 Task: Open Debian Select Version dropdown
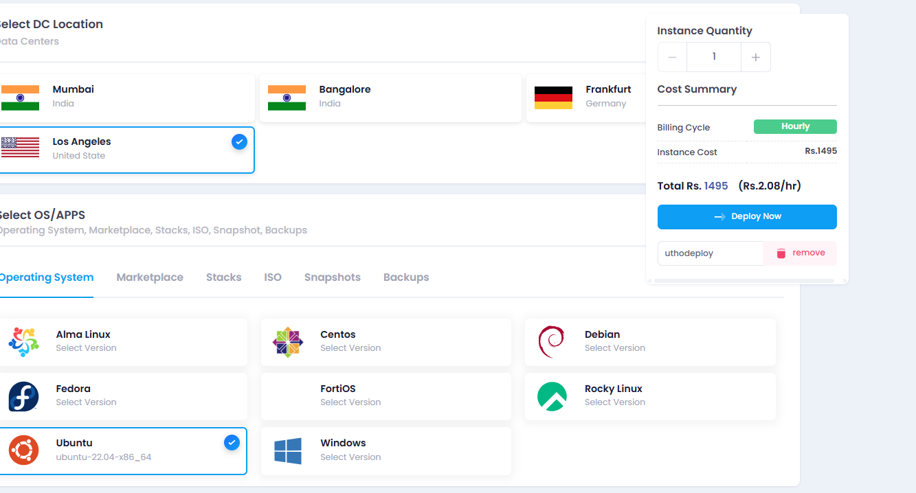[615, 348]
